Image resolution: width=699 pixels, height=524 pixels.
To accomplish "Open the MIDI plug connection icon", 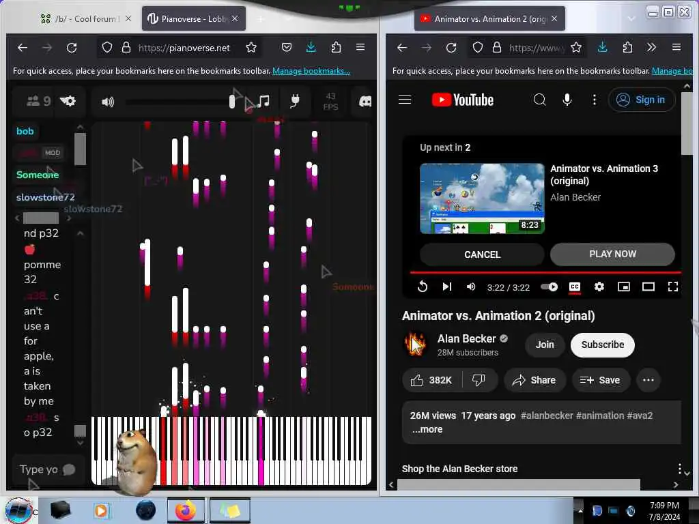I will 295,101.
